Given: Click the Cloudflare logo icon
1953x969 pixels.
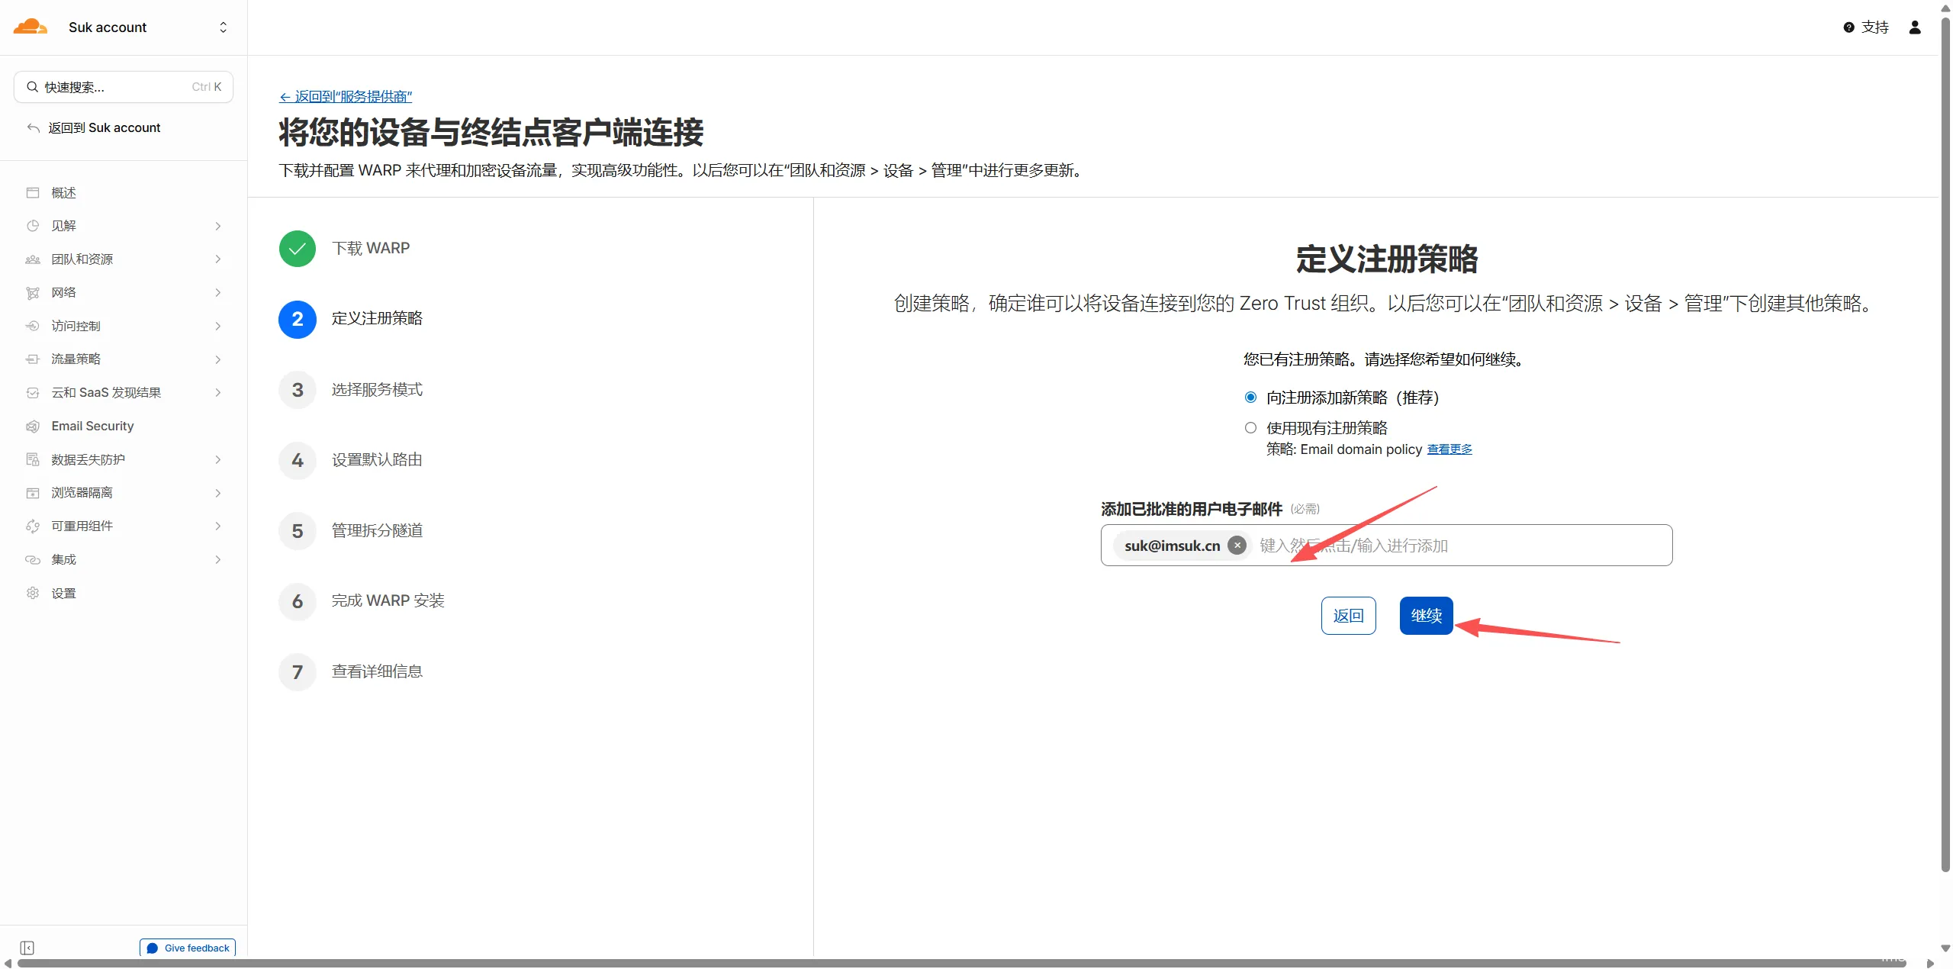Looking at the screenshot, I should coord(31,27).
